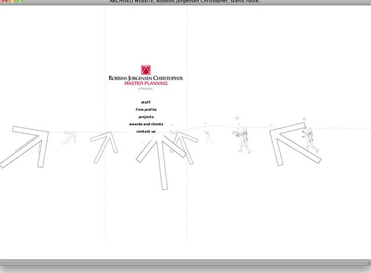
Task: Click the red Robbins Jorgensen Christopher logo
Action: pos(146,69)
